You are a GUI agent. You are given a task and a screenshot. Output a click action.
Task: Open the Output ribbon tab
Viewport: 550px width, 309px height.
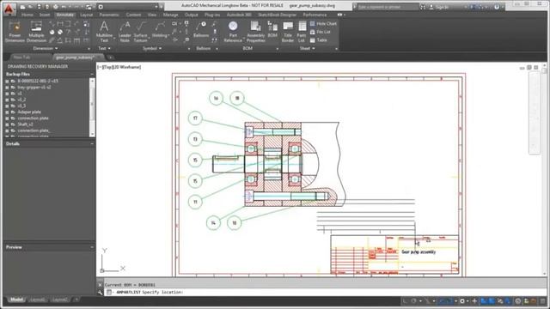tap(191, 15)
